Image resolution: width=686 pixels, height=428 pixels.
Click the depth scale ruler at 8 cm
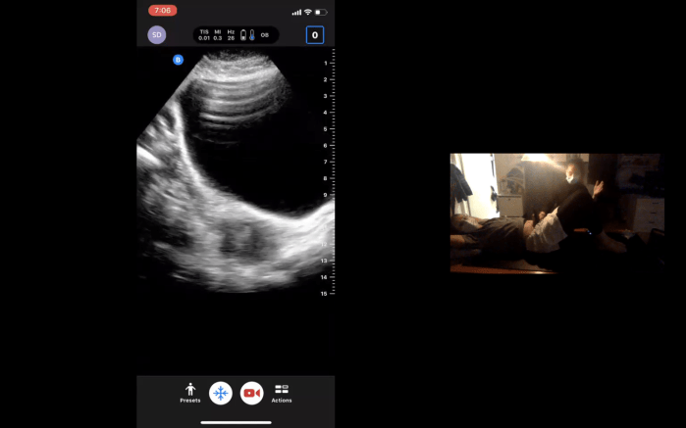point(326,178)
